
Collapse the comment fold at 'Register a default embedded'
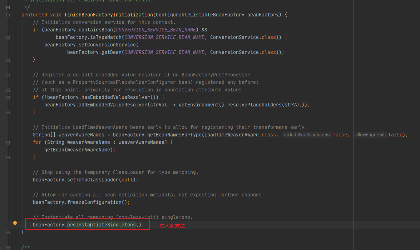coord(8,75)
